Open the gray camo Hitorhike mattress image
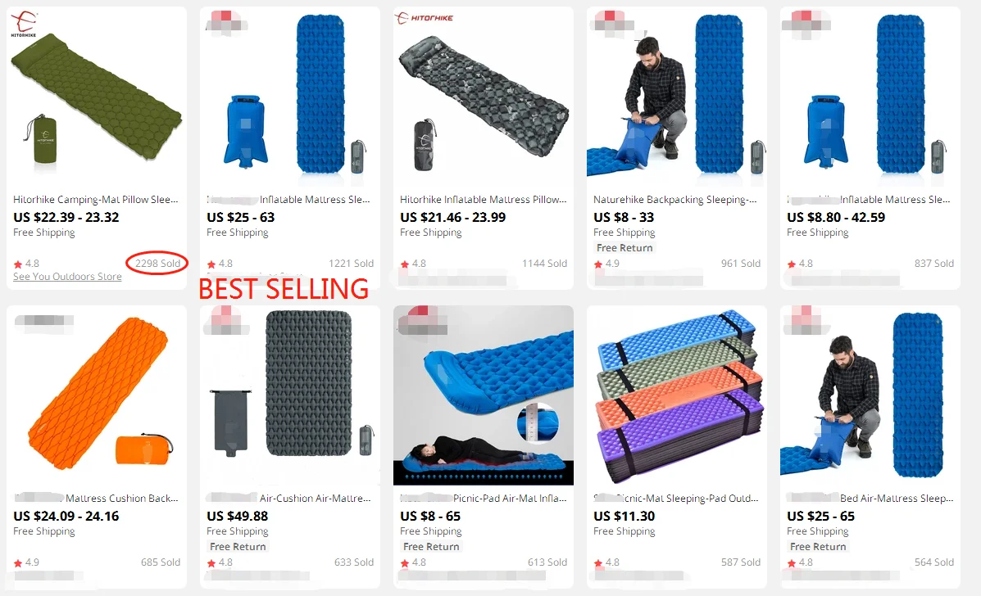This screenshot has width=981, height=596. 483,97
